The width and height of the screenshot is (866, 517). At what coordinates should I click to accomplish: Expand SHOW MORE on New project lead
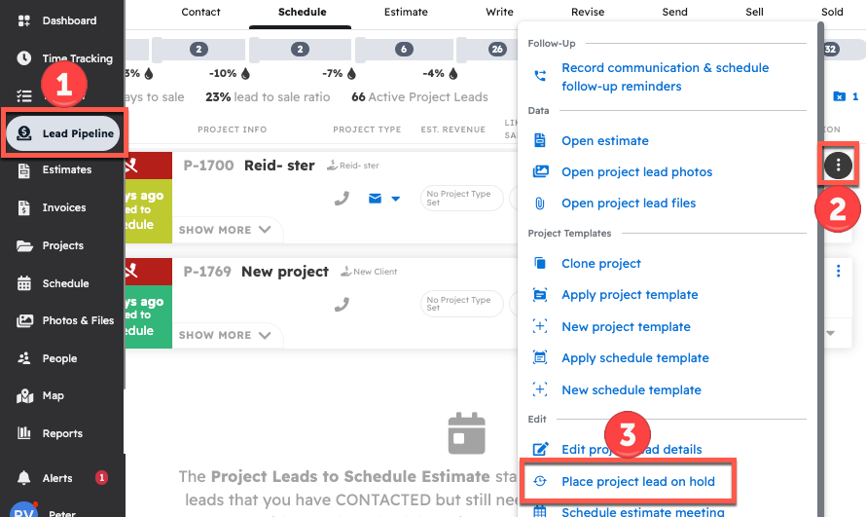point(225,335)
